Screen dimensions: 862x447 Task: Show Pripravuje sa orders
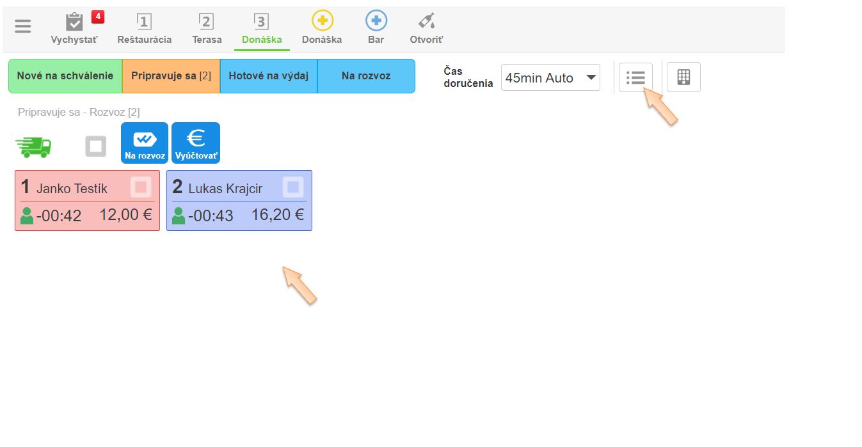tap(171, 76)
